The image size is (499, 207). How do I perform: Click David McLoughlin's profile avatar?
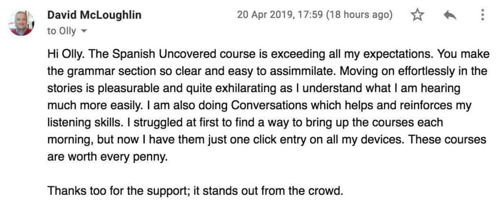pos(21,23)
